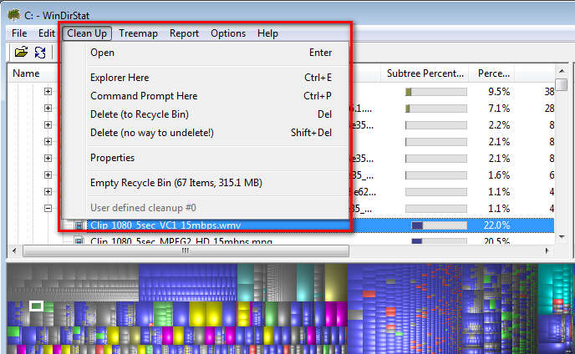The height and width of the screenshot is (354, 575).
Task: Open the Report menu
Action: pos(184,33)
